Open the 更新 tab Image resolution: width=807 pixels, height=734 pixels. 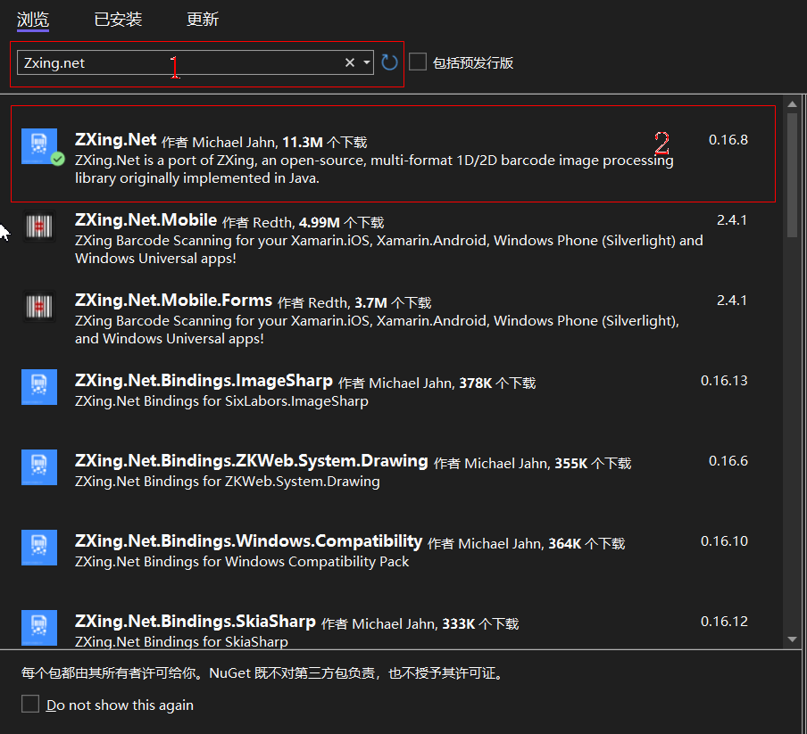[203, 20]
